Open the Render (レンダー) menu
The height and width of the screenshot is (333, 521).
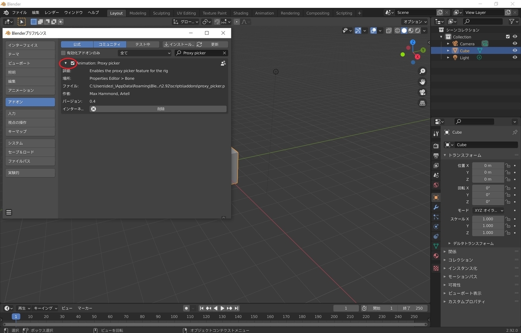(x=52, y=13)
